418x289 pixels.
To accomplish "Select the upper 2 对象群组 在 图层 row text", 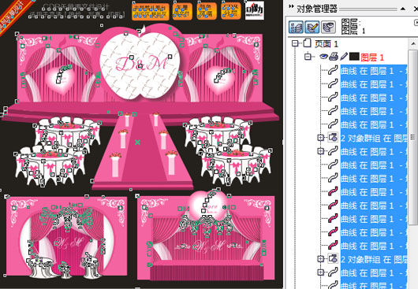I will 374,138.
